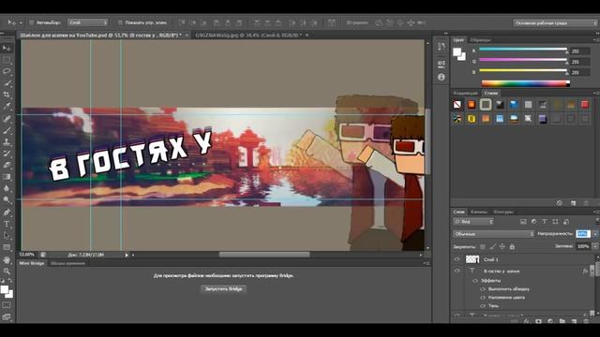The height and width of the screenshot is (337, 600).
Task: Open the Шкала времени tab
Action: pyautogui.click(x=67, y=263)
